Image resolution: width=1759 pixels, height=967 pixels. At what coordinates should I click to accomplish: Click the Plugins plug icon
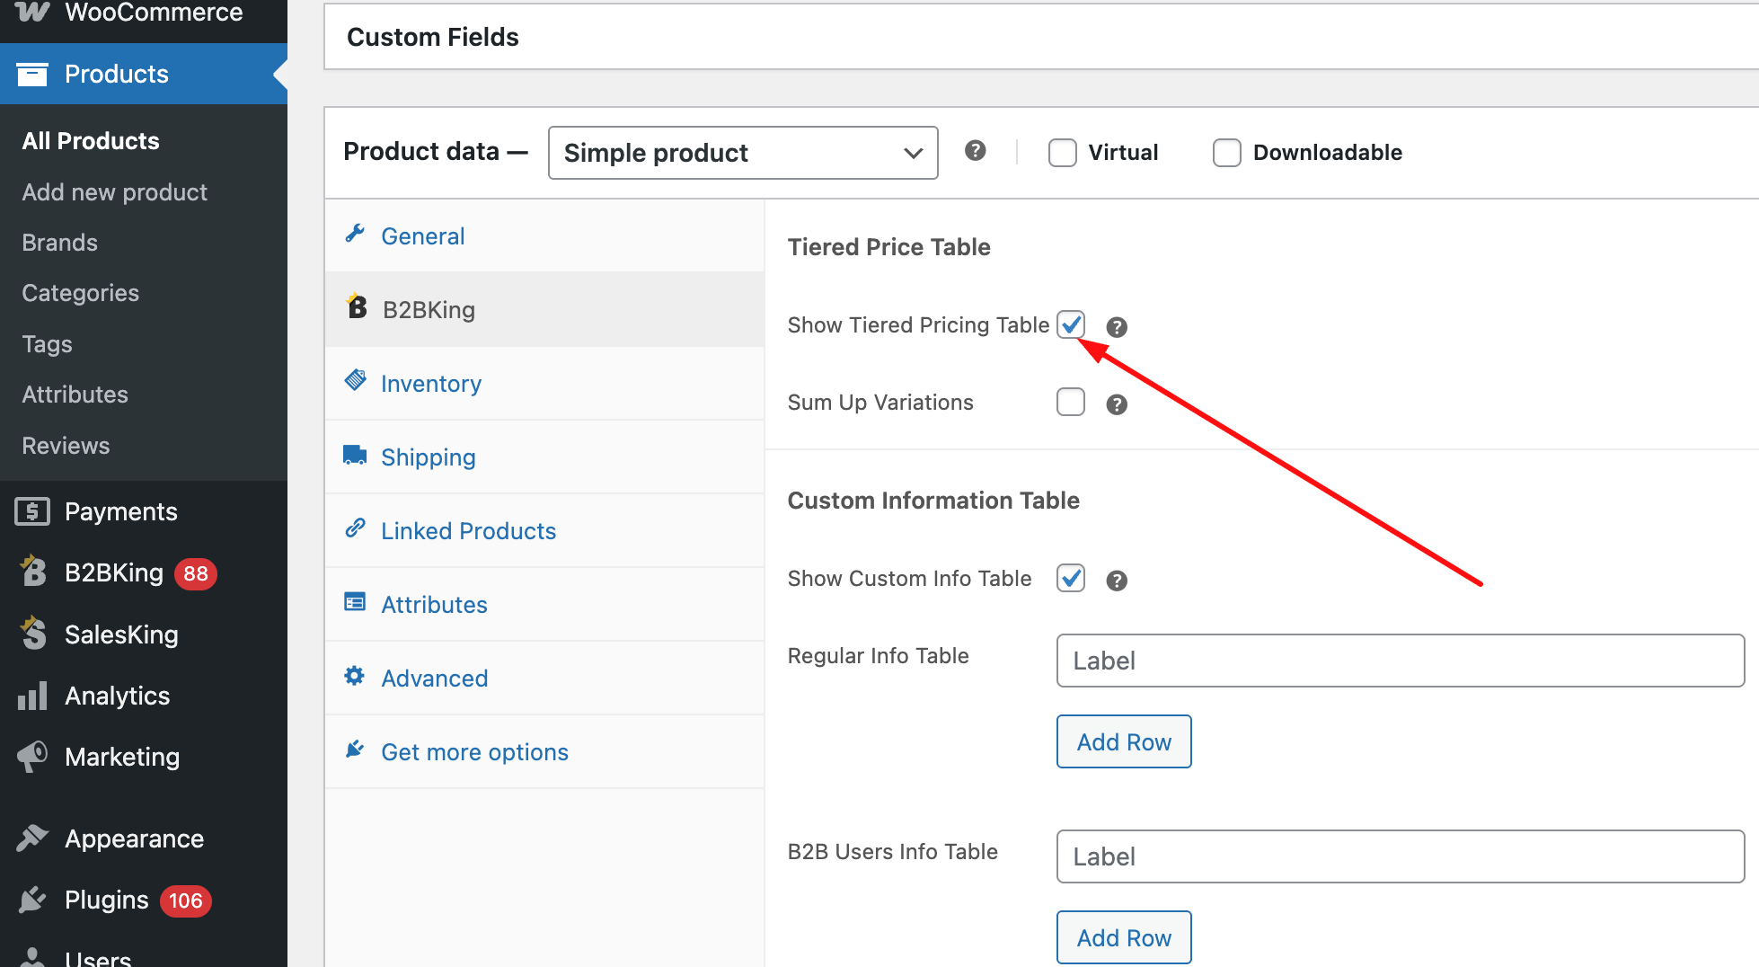click(x=32, y=900)
